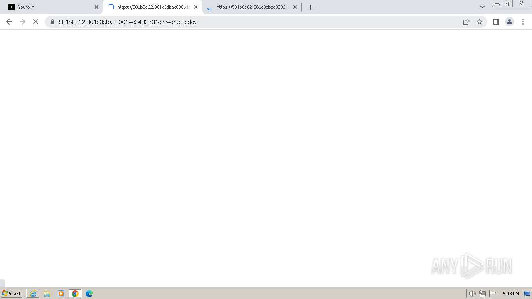
Task: Toggle the browser side panel
Action: click(496, 22)
